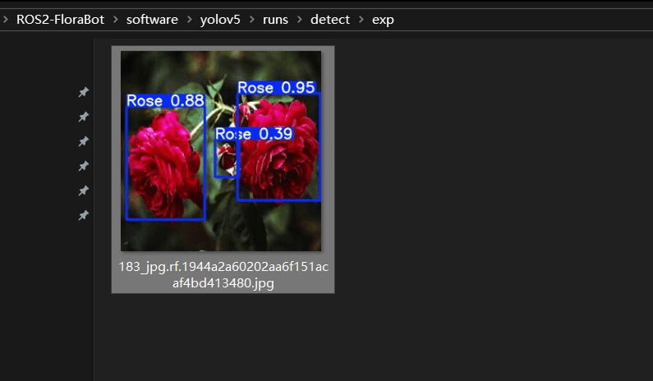Select the rose detection image thumbnail
653x381 pixels.
pos(221,150)
